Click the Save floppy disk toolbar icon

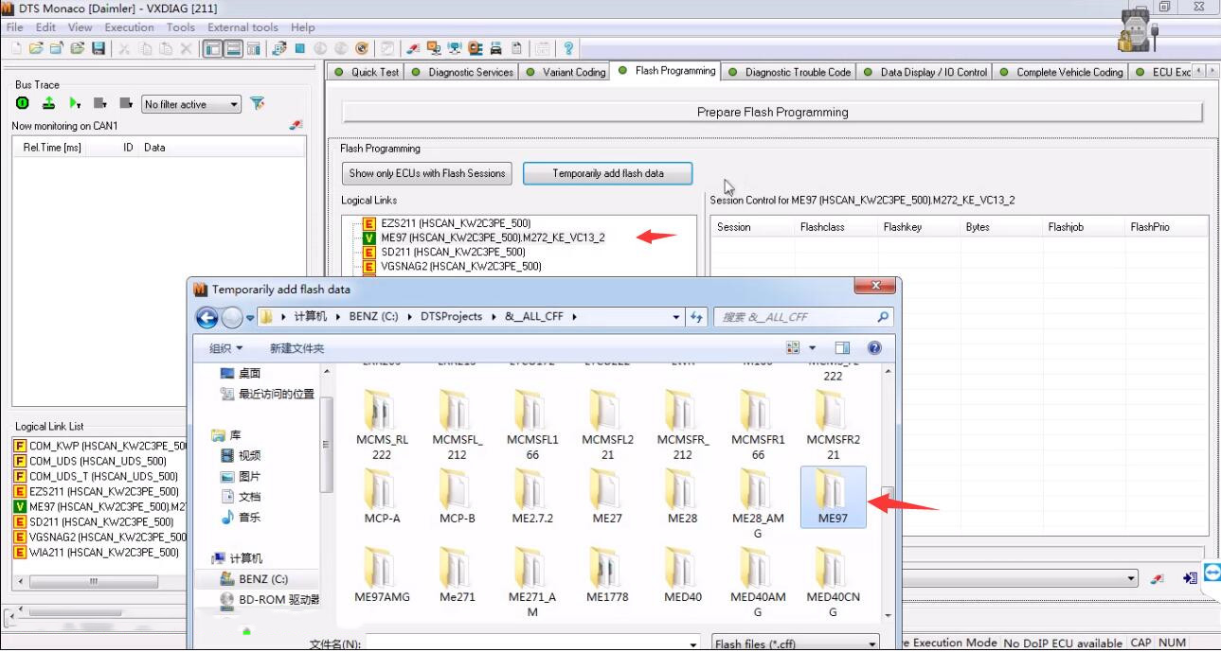(99, 48)
